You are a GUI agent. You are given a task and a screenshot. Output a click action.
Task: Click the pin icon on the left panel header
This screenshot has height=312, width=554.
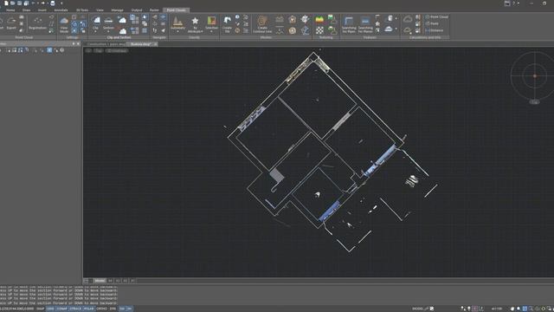[x=74, y=44]
